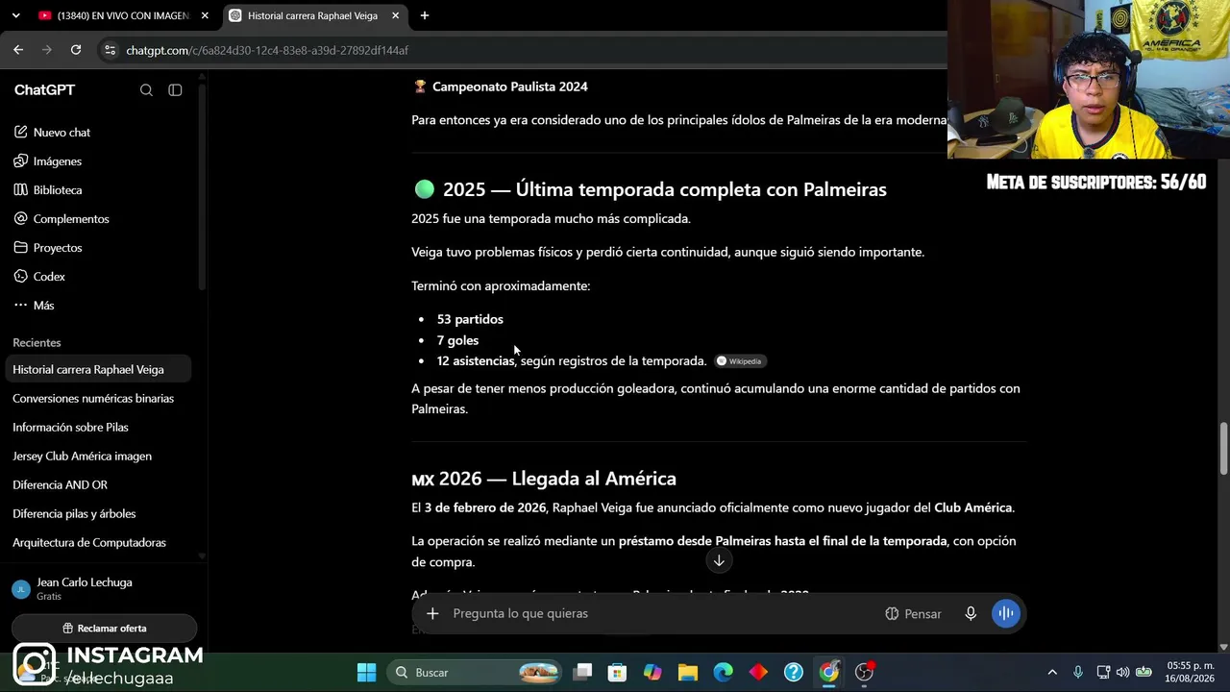
Task: Click the chatgpt.com address bar URL
Action: pos(267,50)
